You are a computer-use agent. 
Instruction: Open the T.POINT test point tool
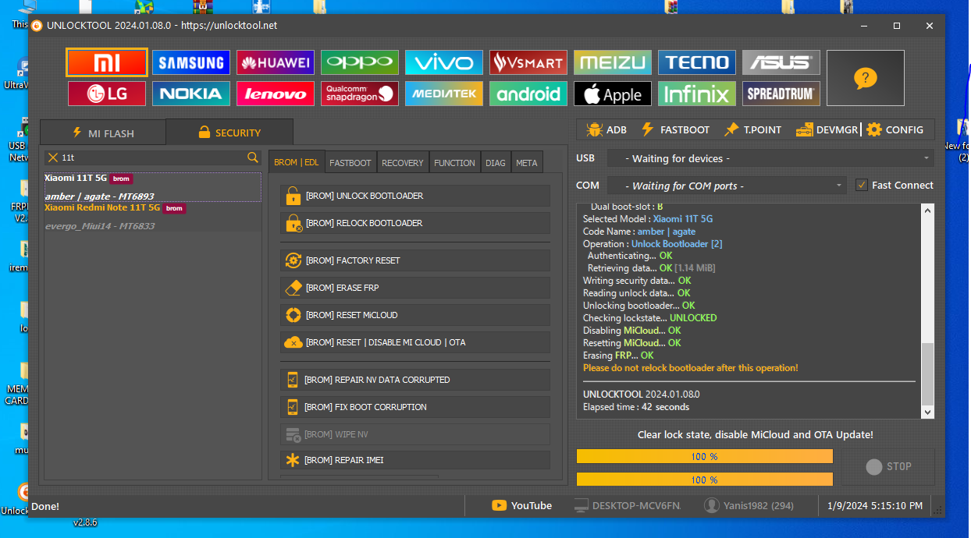click(754, 129)
